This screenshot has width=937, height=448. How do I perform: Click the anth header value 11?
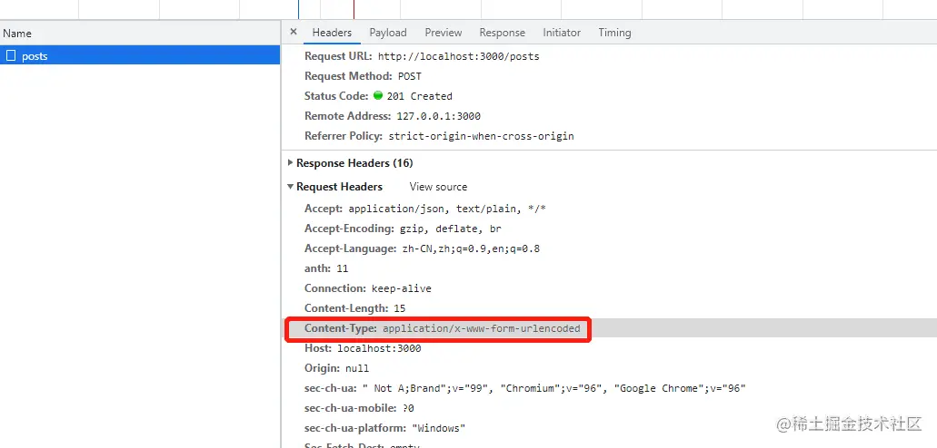point(342,268)
